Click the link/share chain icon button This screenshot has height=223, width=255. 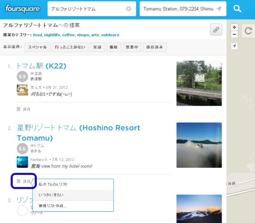216,30
